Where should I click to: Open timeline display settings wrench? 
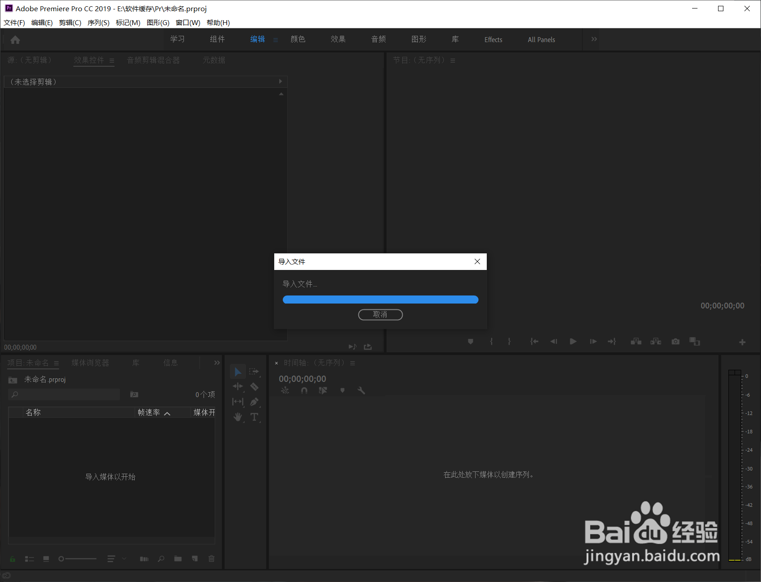361,390
